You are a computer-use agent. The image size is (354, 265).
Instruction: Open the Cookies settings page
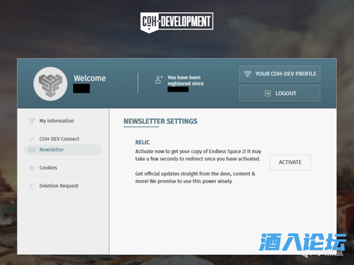pyautogui.click(x=48, y=168)
